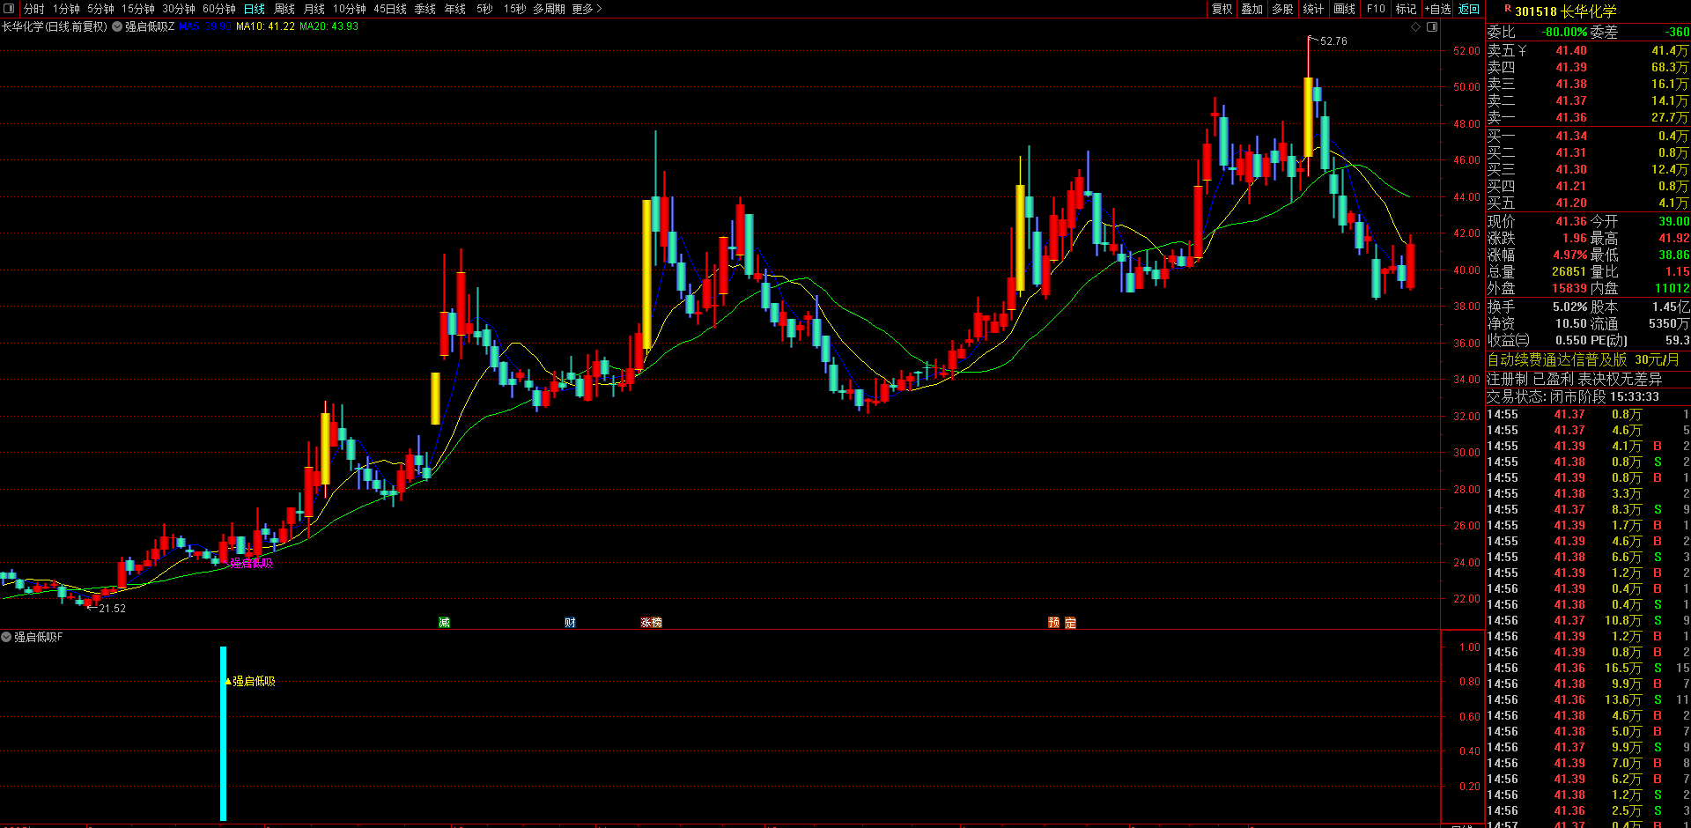Click the 现价 41.36 value
This screenshot has height=828, width=1691.
pyautogui.click(x=1570, y=222)
